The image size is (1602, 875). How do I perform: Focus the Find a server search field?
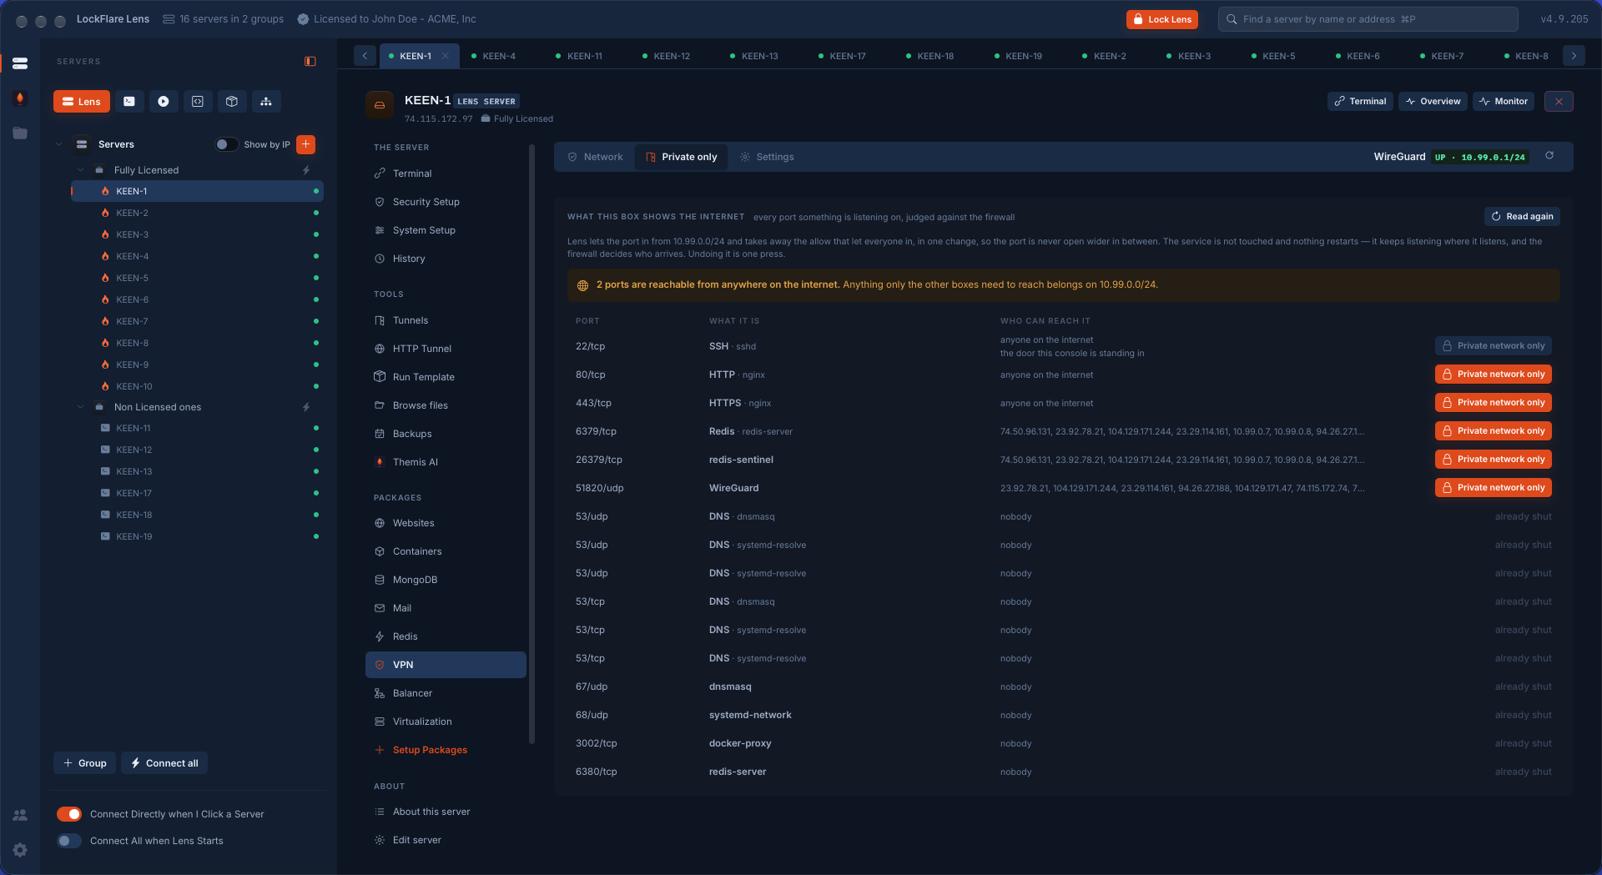(1368, 19)
